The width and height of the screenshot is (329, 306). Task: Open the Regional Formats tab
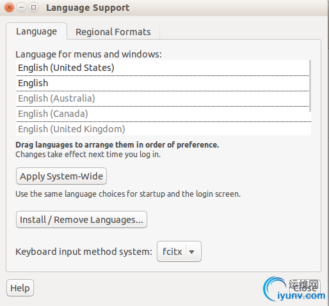tap(113, 32)
